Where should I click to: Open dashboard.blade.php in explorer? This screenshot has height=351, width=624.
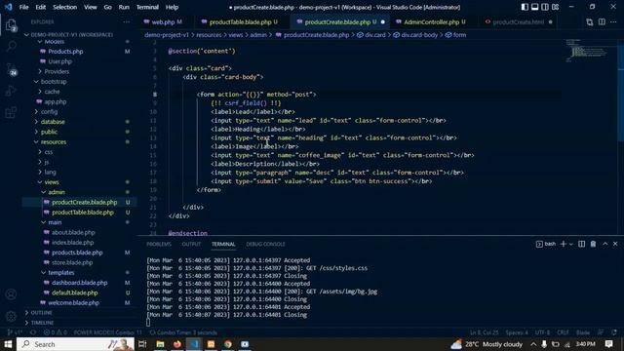point(79,283)
